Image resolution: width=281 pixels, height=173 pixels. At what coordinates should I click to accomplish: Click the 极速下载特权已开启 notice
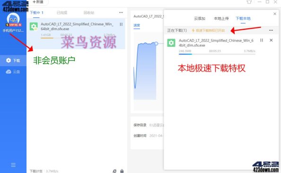pyautogui.click(x=208, y=30)
